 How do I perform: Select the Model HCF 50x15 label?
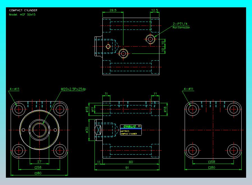(22, 15)
